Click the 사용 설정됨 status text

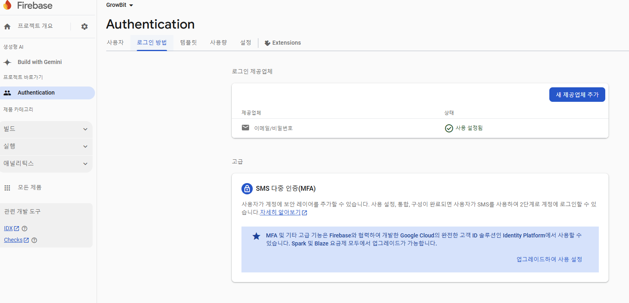pyautogui.click(x=469, y=128)
